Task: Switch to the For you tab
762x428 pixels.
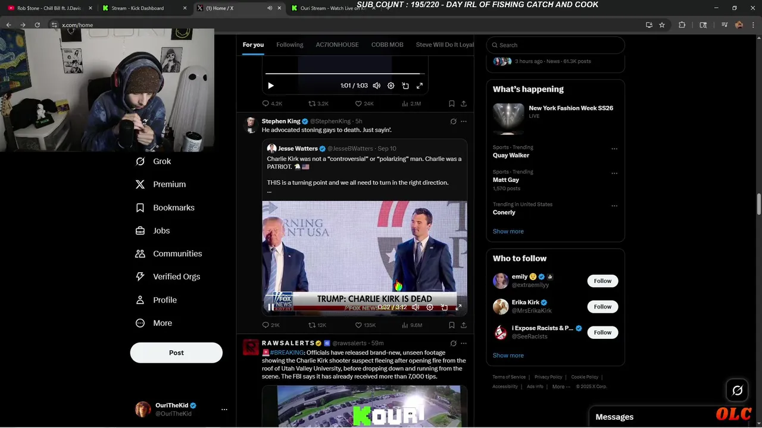Action: tap(253, 45)
